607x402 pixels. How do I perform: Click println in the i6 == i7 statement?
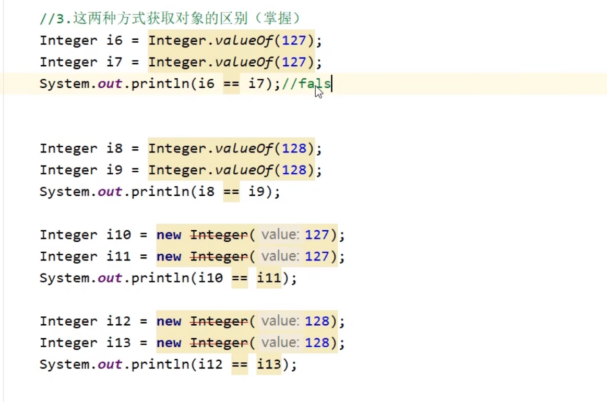pyautogui.click(x=160, y=84)
